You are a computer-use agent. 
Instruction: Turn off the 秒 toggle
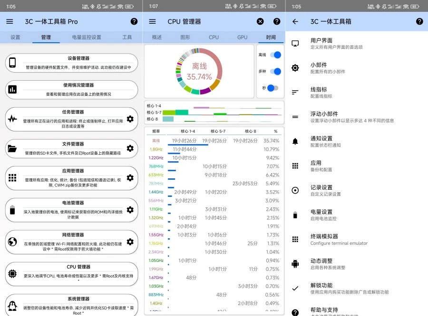[x=273, y=87]
